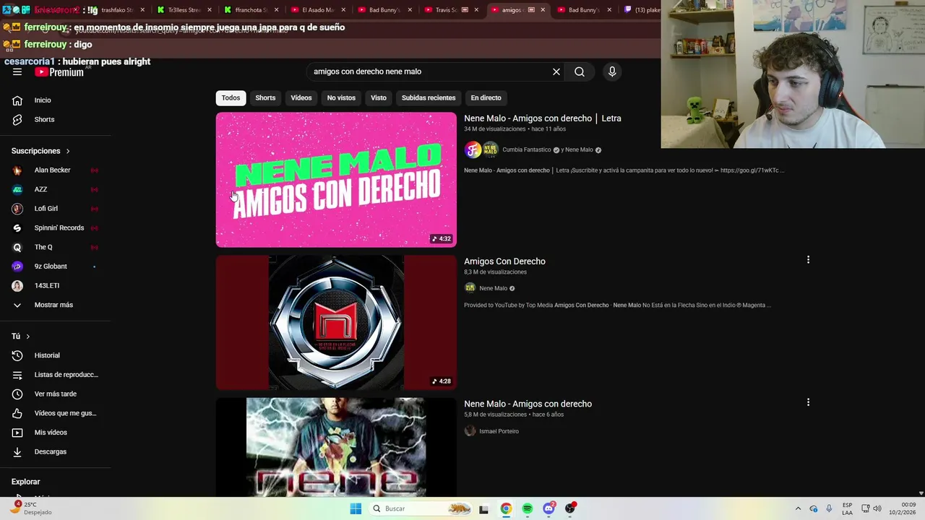Select the Visto filter chip
925x520 pixels.
(379, 97)
